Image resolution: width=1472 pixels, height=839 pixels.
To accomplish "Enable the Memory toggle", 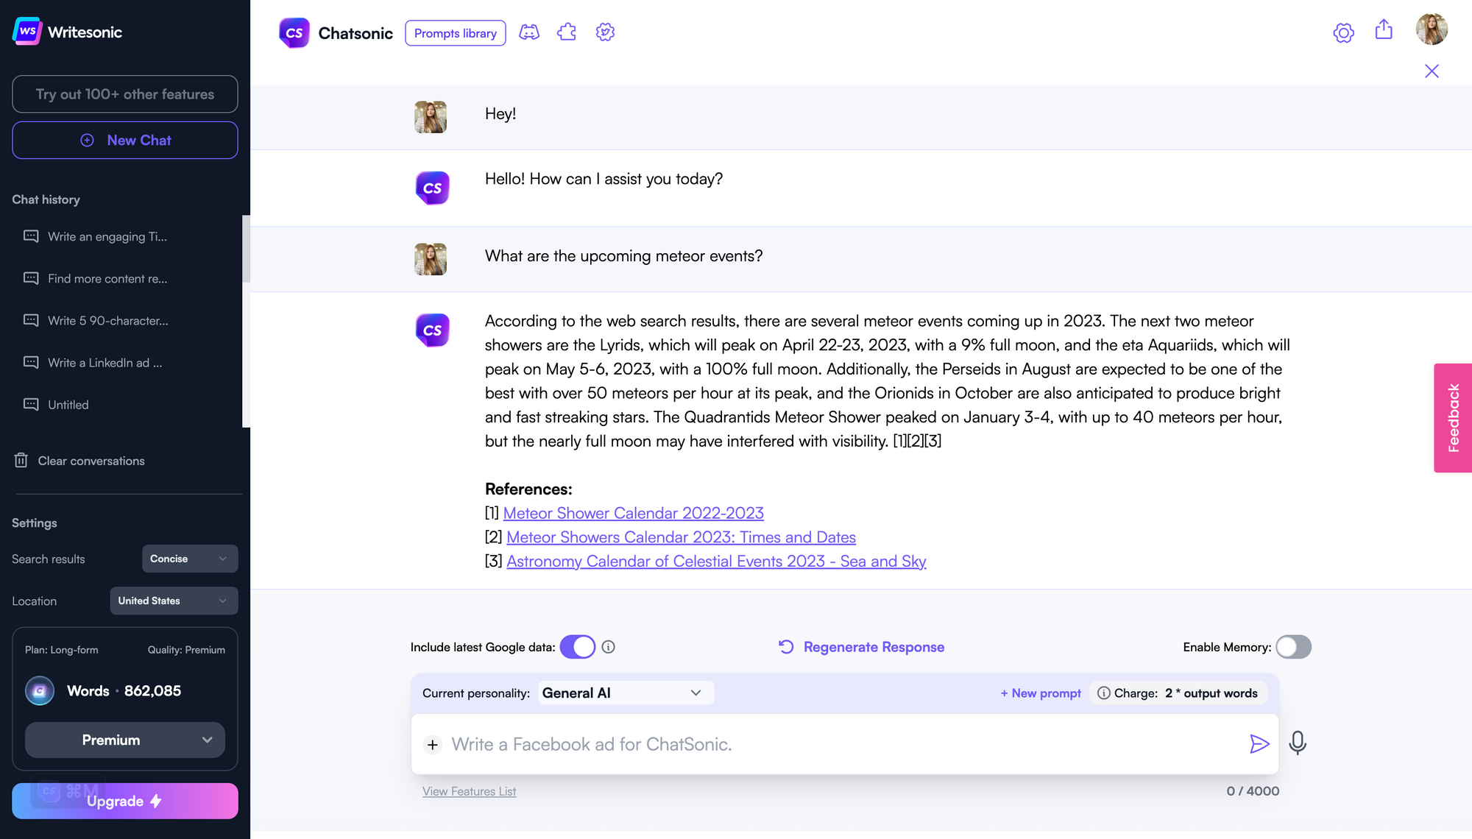I will point(1293,647).
